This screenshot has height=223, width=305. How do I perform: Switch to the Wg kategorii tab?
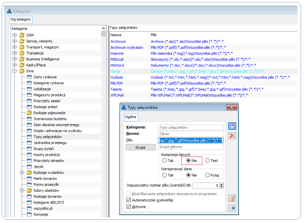pyautogui.click(x=21, y=20)
